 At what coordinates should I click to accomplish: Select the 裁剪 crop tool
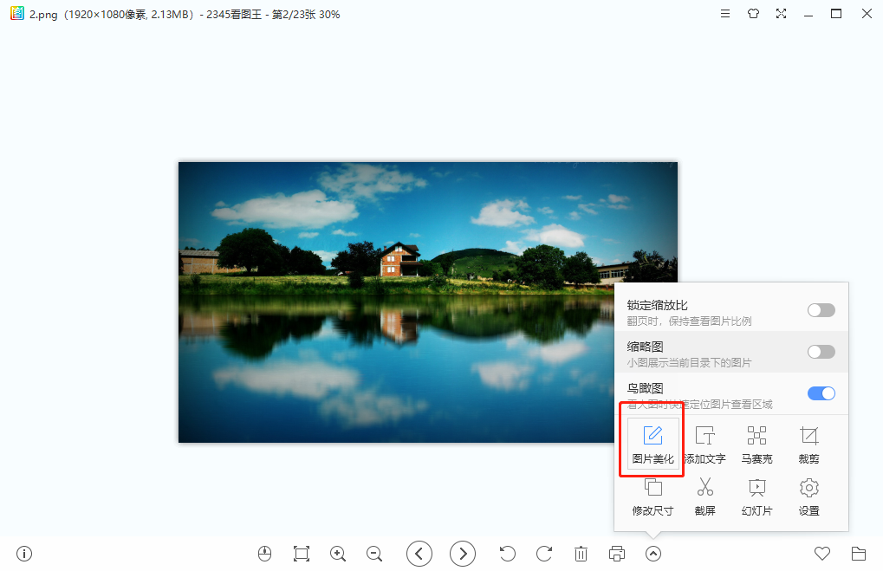point(808,443)
